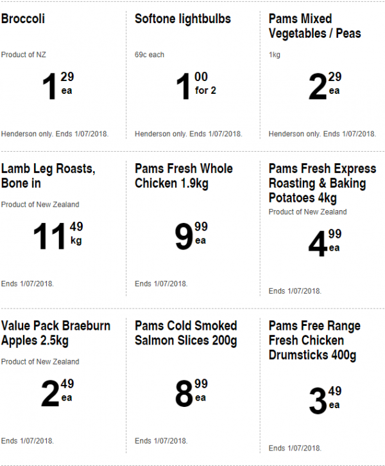This screenshot has height=466, width=385.
Task: Click the 2.29 ea mixed vegetables price
Action: (325, 86)
